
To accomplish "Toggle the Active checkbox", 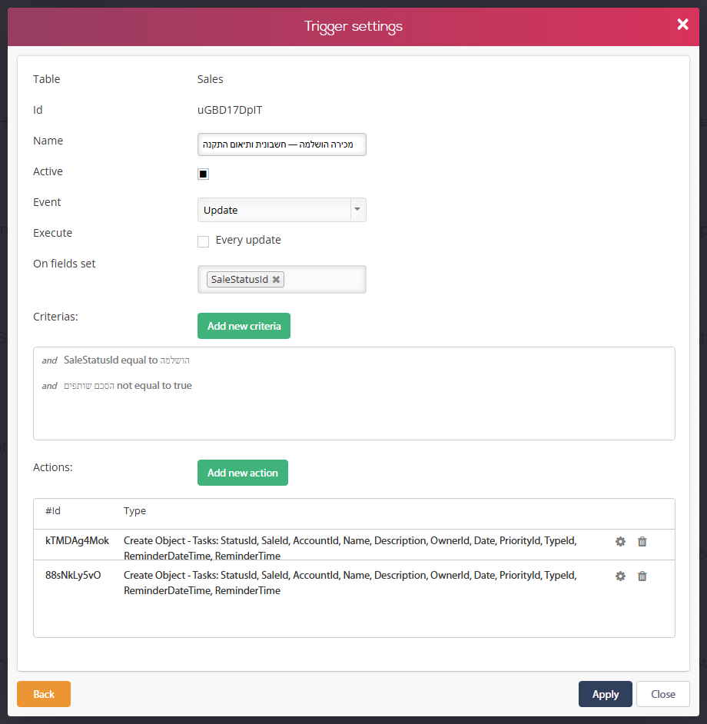I will (x=203, y=174).
